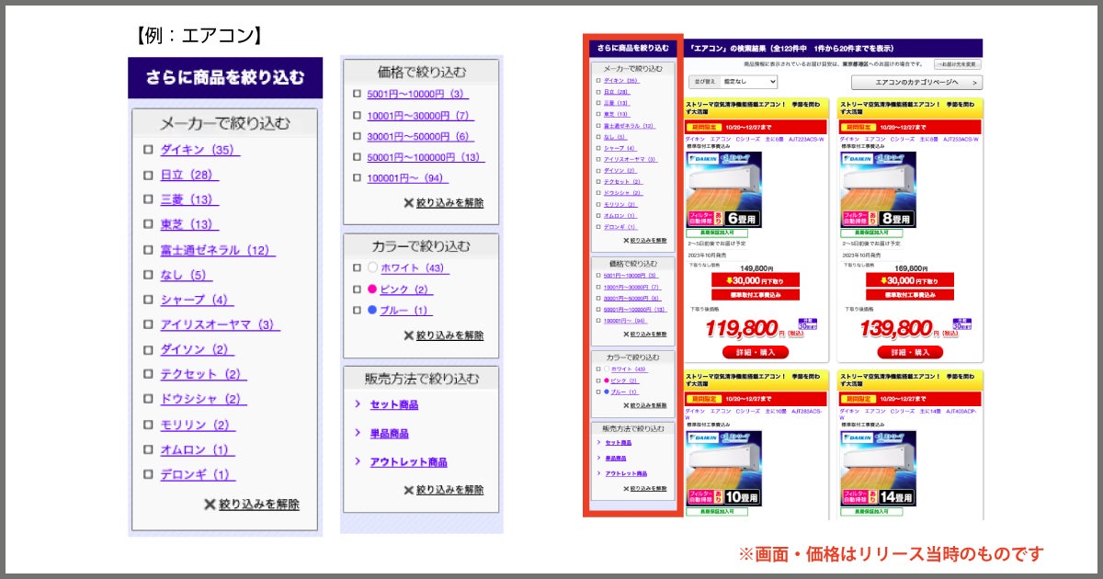This screenshot has width=1103, height=579.
Task: Check the ブルー color box in enlarged panel
Action: click(x=357, y=311)
